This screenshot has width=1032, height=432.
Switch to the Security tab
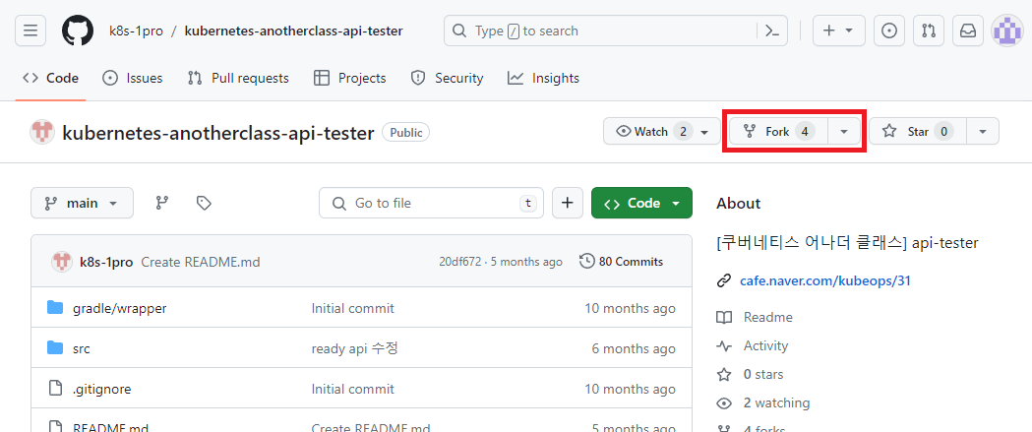[447, 79]
